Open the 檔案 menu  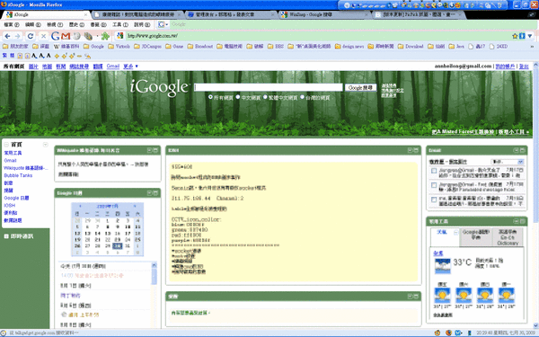point(12,25)
